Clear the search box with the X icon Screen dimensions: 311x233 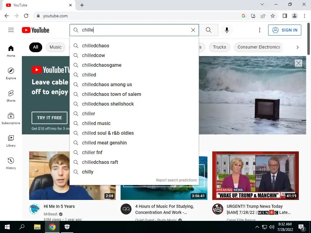(193, 30)
